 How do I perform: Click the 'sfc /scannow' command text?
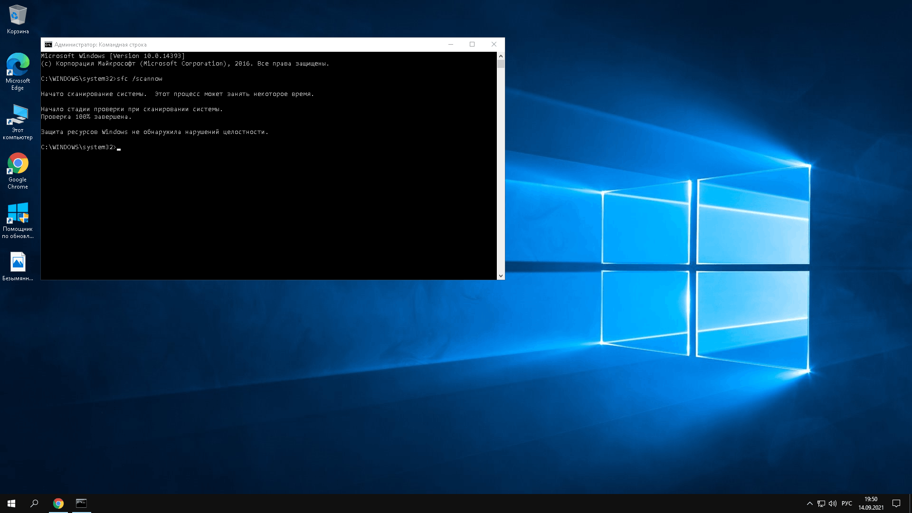pyautogui.click(x=140, y=79)
